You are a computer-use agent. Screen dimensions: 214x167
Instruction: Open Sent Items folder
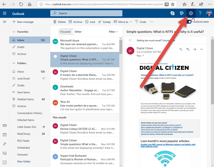(30, 92)
